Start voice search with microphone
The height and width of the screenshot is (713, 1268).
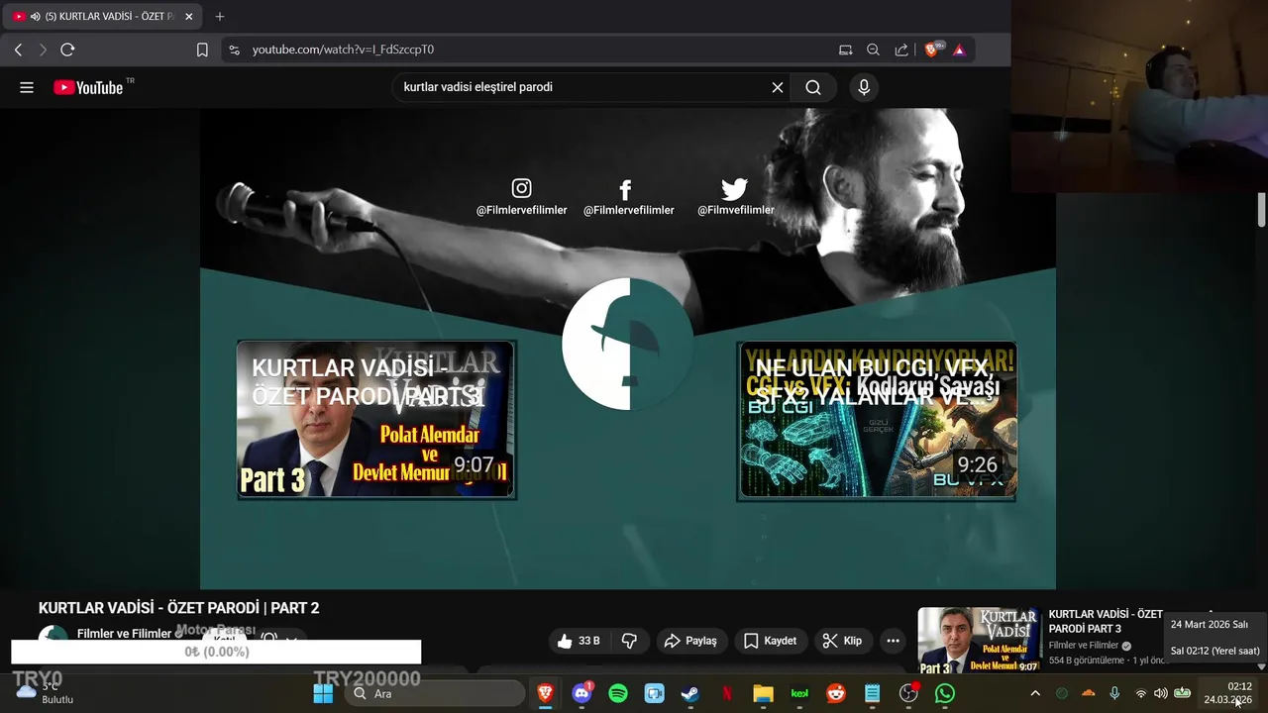pos(864,87)
